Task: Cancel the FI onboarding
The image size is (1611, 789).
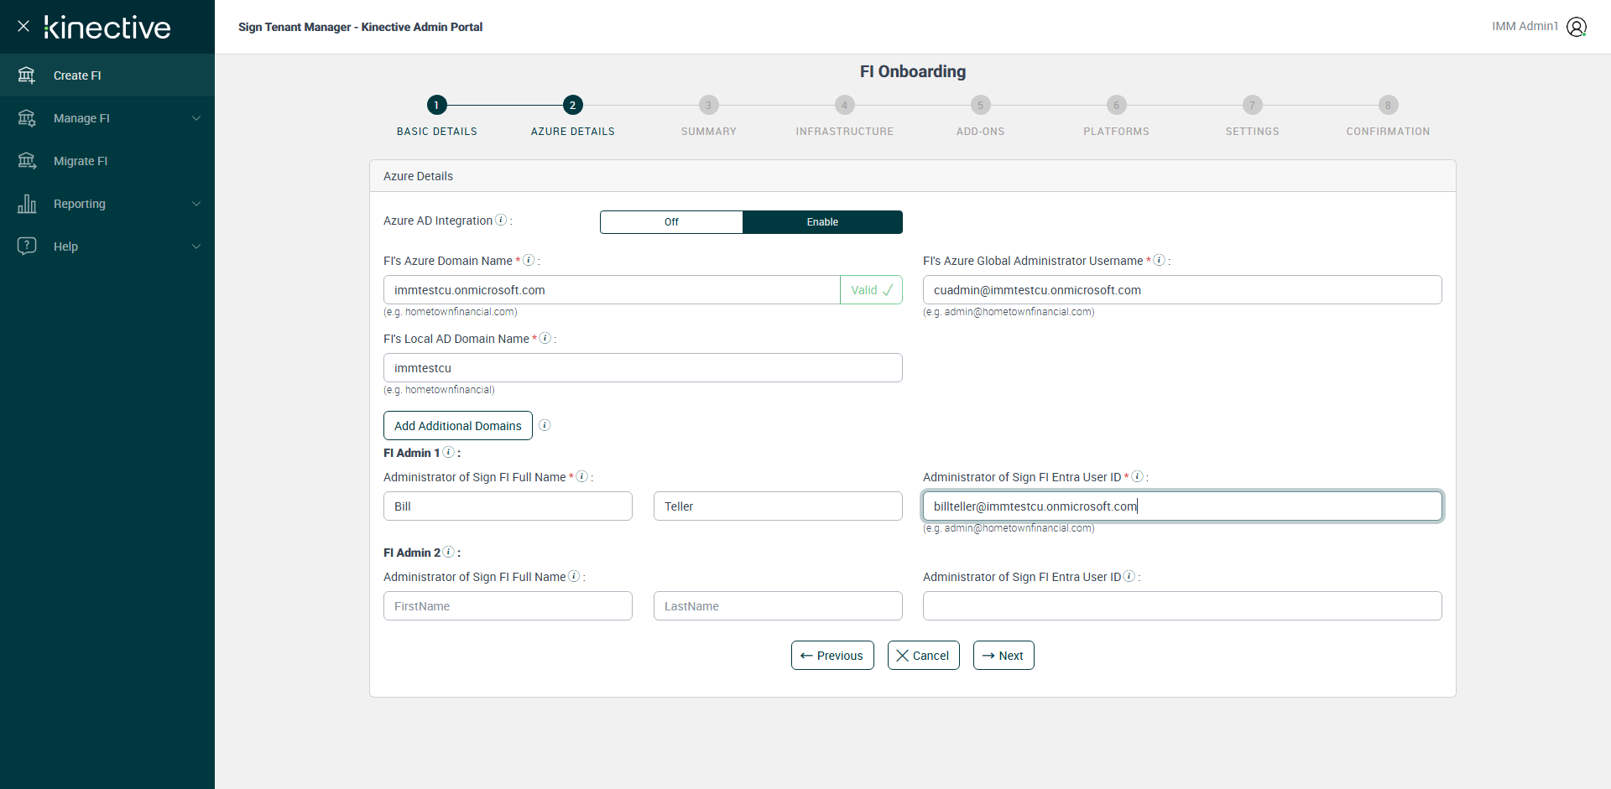Action: click(x=923, y=656)
